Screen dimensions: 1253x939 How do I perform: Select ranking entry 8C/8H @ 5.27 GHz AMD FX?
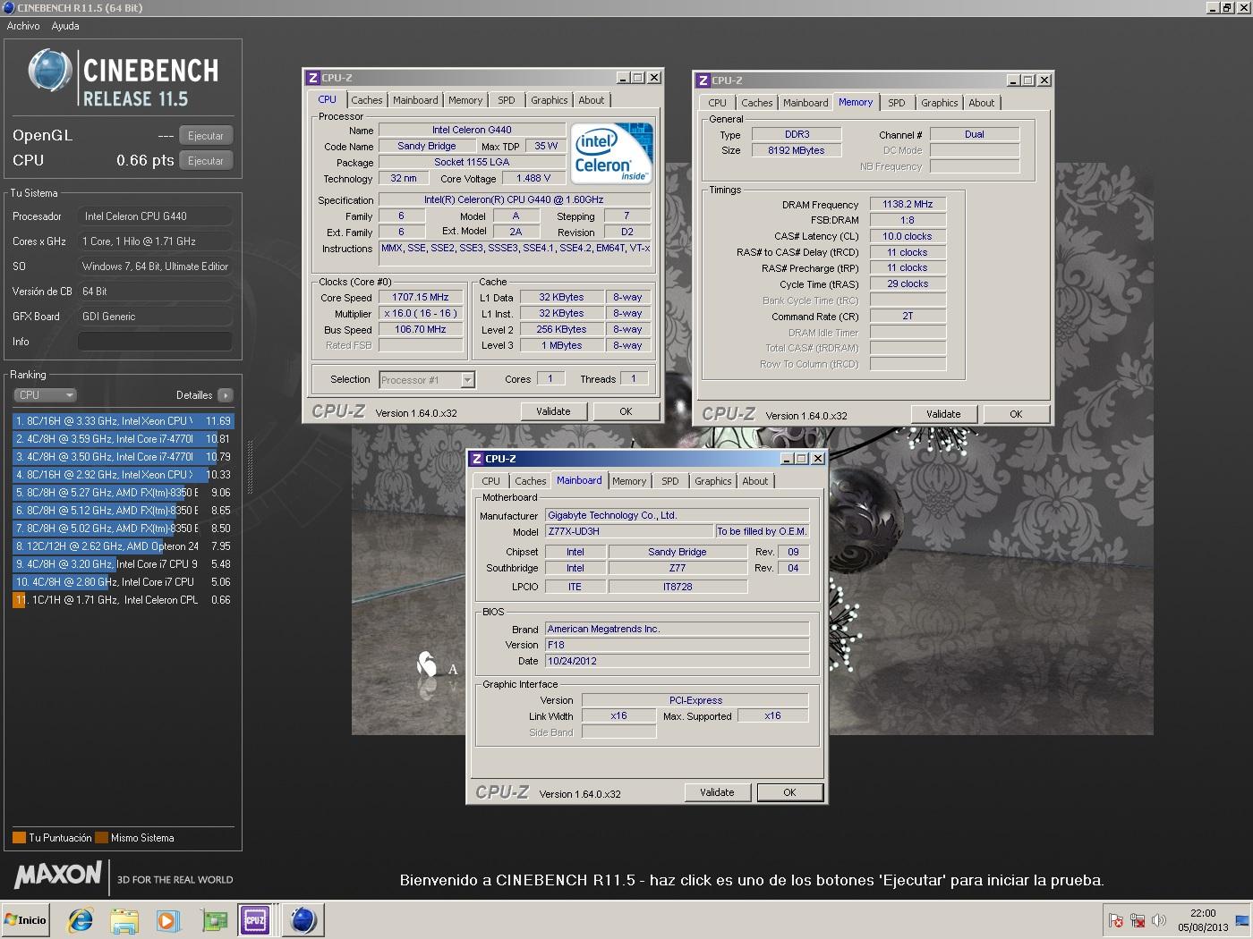point(123,493)
